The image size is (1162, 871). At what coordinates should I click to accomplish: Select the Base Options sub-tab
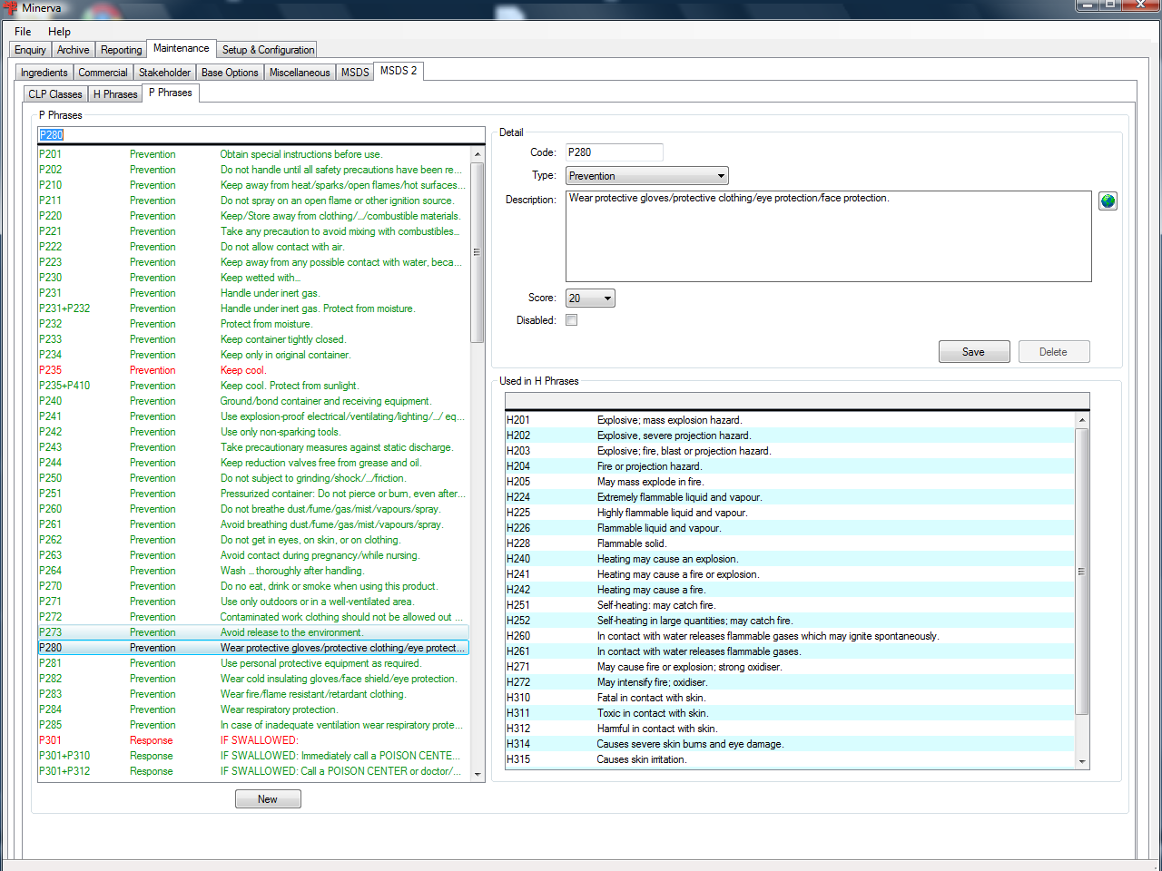pos(230,73)
